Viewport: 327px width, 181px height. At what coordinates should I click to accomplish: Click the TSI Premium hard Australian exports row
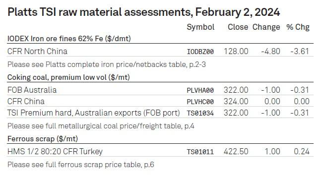tap(160, 113)
